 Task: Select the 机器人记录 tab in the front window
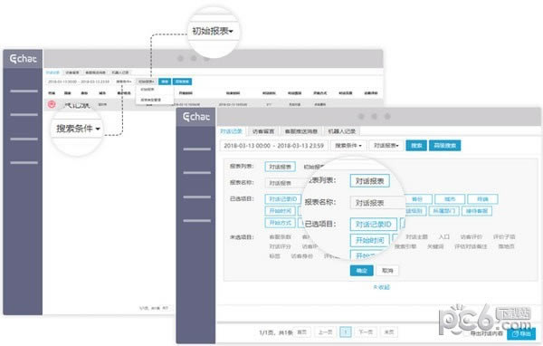pyautogui.click(x=342, y=131)
